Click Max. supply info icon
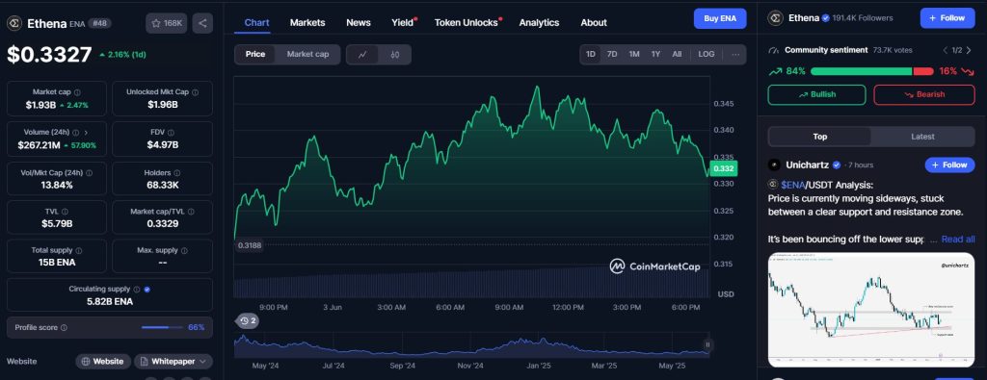 pos(184,251)
